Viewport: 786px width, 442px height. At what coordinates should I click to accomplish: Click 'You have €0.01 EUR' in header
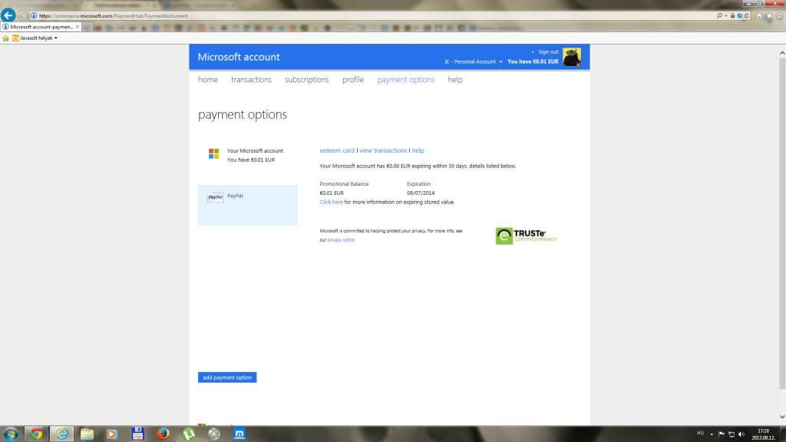click(x=533, y=61)
